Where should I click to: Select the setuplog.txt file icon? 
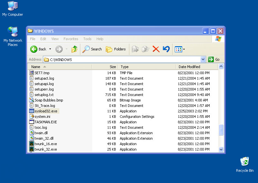click(x=31, y=94)
